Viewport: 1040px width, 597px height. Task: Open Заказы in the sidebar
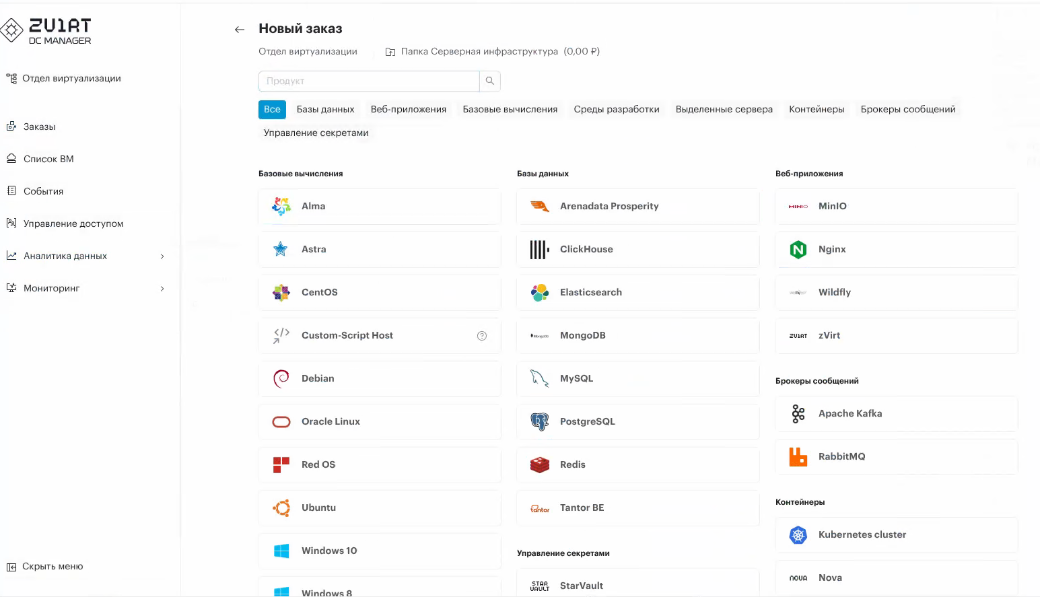39,127
